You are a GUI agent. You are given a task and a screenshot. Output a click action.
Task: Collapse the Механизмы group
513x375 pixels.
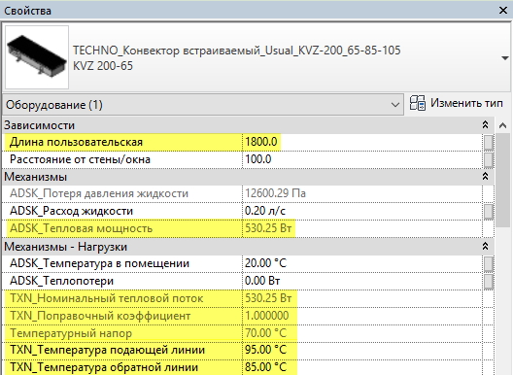485,177
